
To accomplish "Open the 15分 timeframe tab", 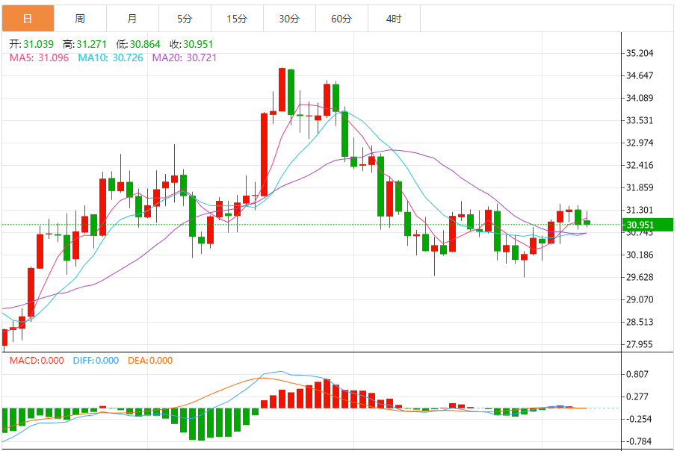I will tap(237, 19).
